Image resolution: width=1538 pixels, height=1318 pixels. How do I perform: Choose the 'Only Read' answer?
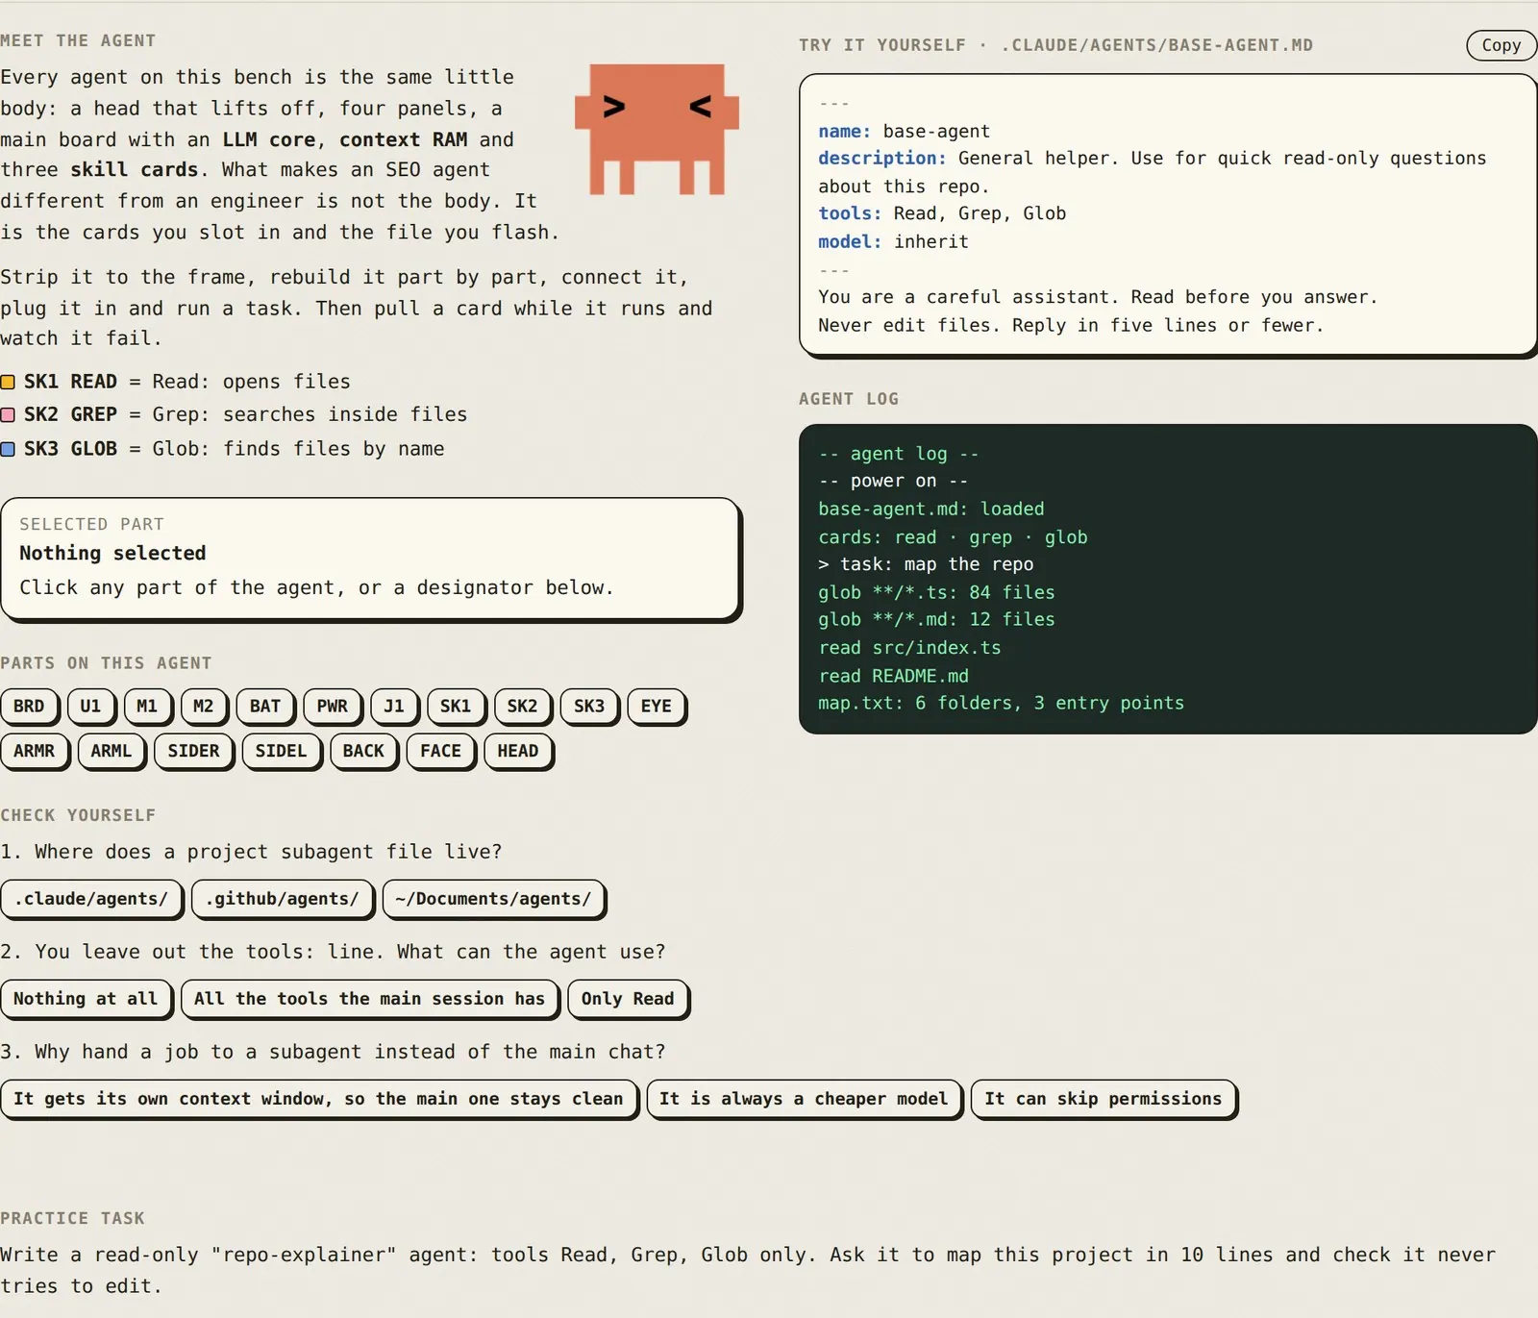tap(628, 999)
